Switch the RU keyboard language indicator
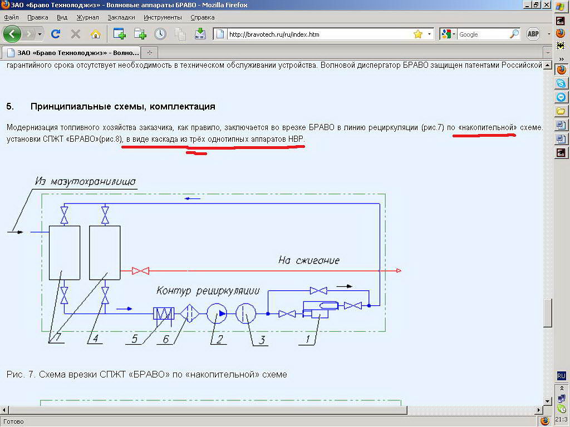The height and width of the screenshot is (427, 570). pos(561,376)
